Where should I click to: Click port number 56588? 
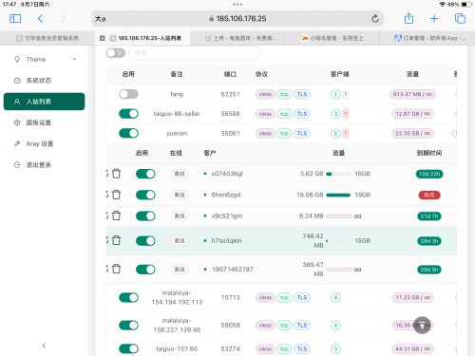tap(230, 114)
